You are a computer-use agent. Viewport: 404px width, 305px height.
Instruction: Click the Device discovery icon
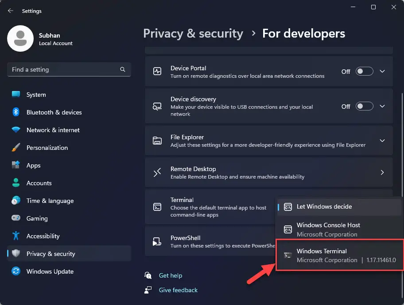157,106
